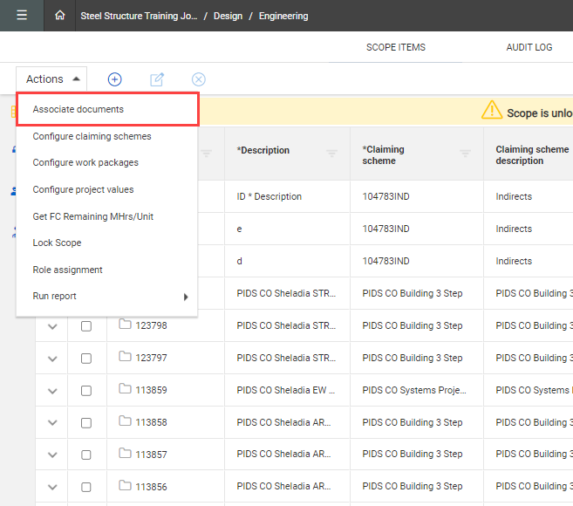573x506 pixels.
Task: Tick the checkbox for row 113856
Action: (x=86, y=487)
